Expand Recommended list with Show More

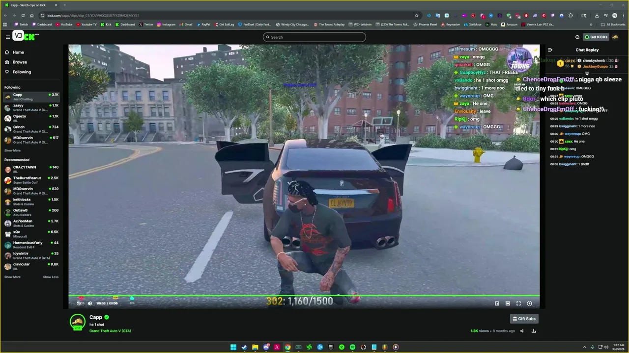[12, 277]
